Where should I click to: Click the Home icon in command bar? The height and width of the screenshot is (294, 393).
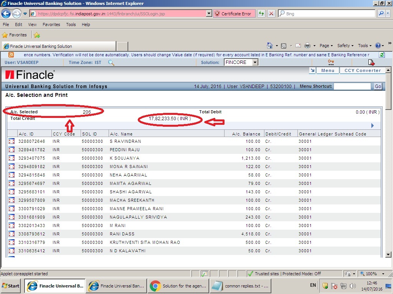point(270,46)
